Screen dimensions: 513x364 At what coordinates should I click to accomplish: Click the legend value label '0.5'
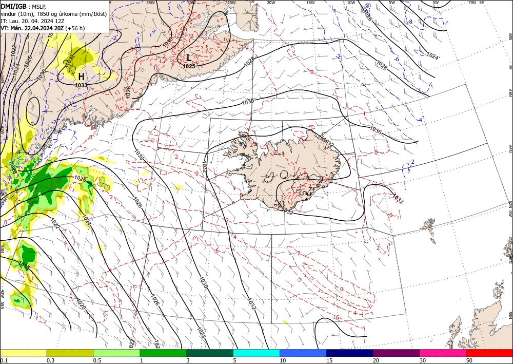click(x=97, y=360)
